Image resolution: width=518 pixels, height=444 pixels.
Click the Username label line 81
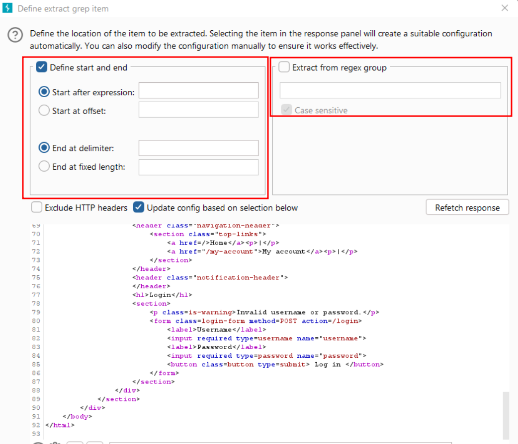[216, 329]
